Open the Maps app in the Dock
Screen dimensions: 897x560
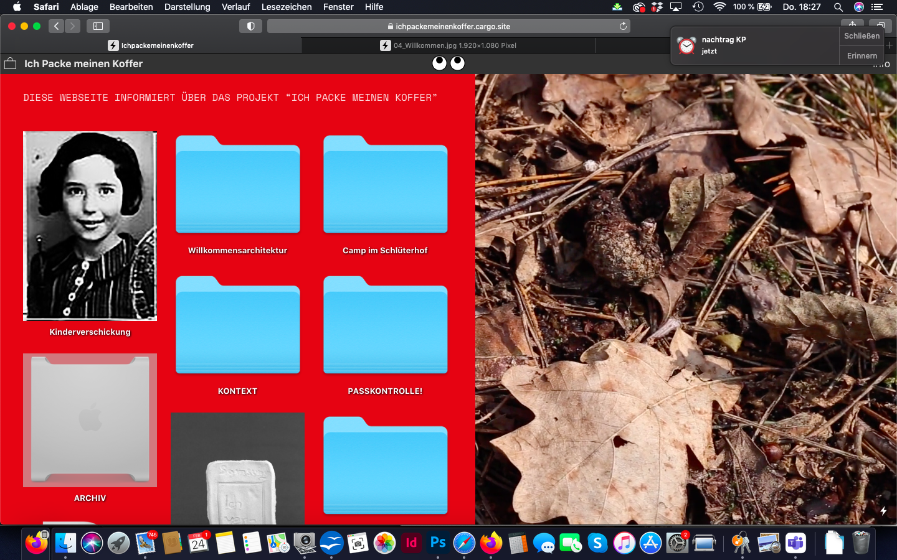(x=278, y=543)
